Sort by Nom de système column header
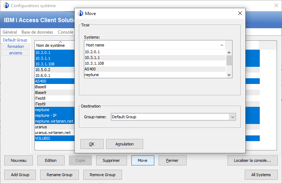This screenshot has height=184, width=282. [55, 45]
